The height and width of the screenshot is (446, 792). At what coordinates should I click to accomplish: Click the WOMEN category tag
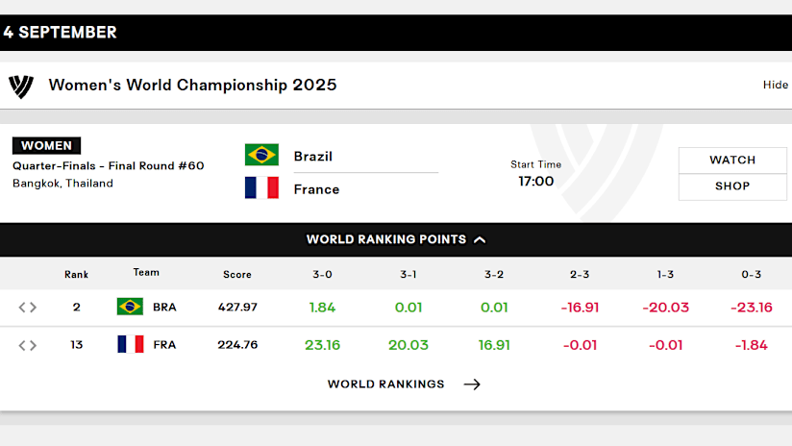pyautogui.click(x=46, y=145)
